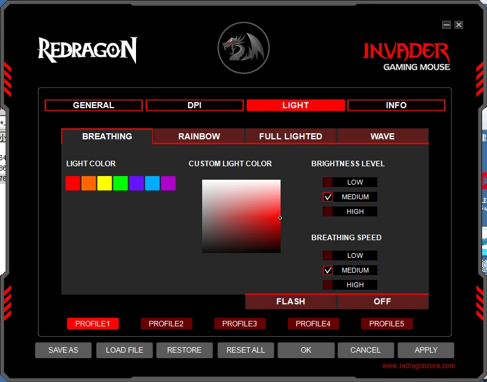
Task: Select the LIGHT tab
Action: pos(295,105)
